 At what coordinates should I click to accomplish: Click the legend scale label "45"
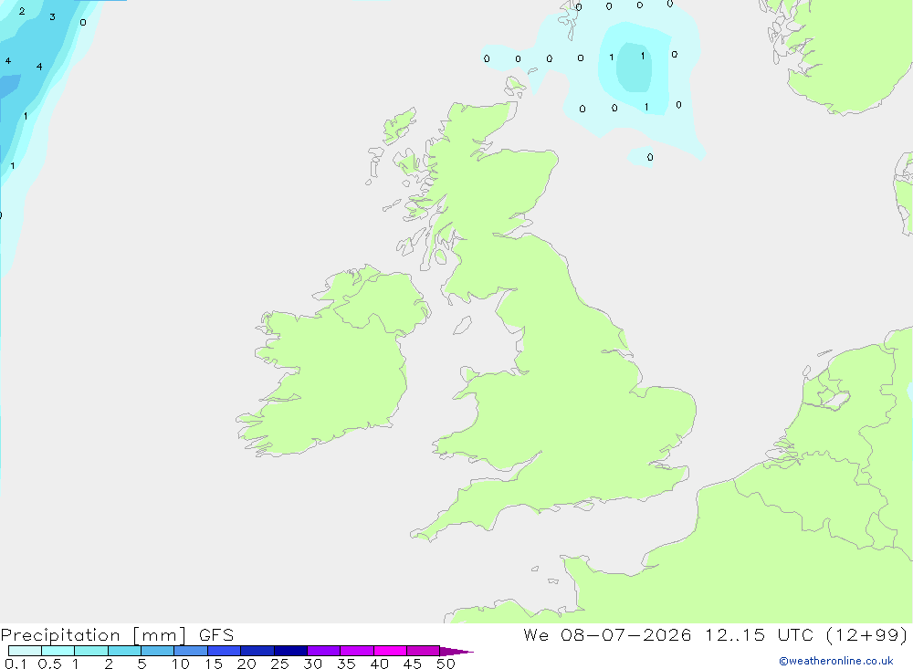click(x=413, y=664)
